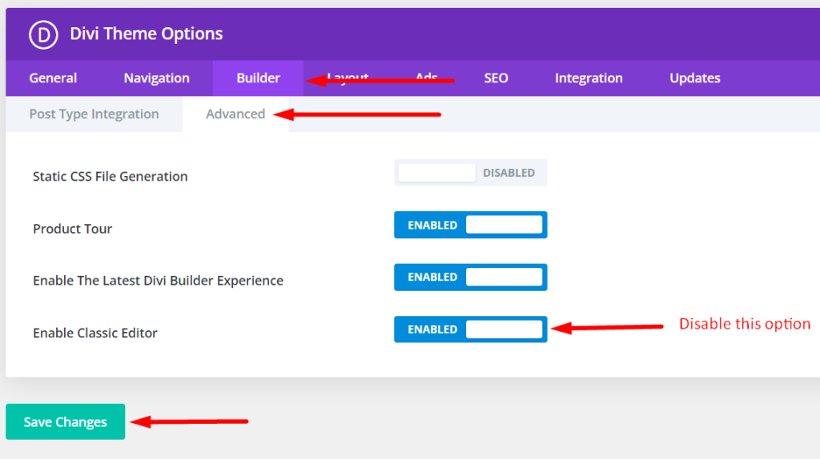Open the Layout tab
Screen dimensions: 820x459
[348, 78]
